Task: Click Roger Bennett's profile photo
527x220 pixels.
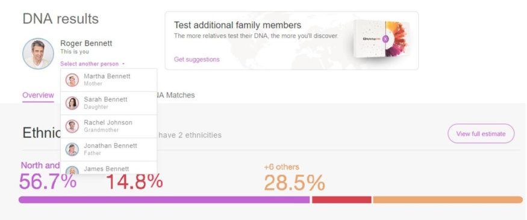Action: click(38, 53)
